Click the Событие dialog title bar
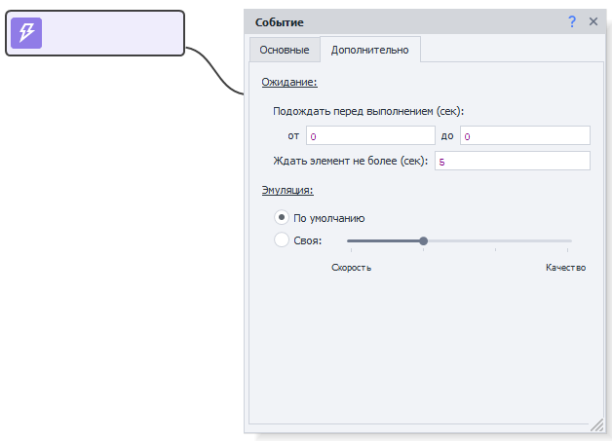The width and height of the screenshot is (612, 441). (x=390, y=21)
